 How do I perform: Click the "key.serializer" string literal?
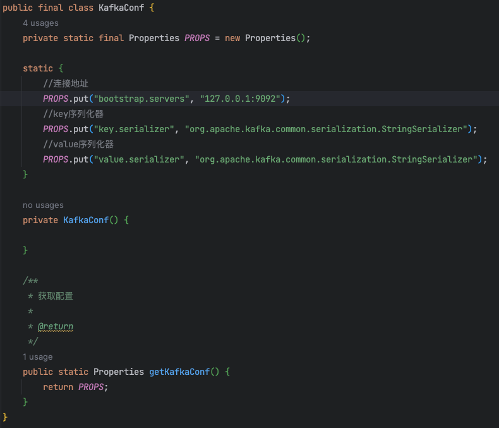click(x=134, y=129)
